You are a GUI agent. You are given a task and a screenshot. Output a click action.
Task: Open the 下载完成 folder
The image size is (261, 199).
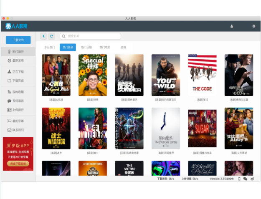(18, 81)
